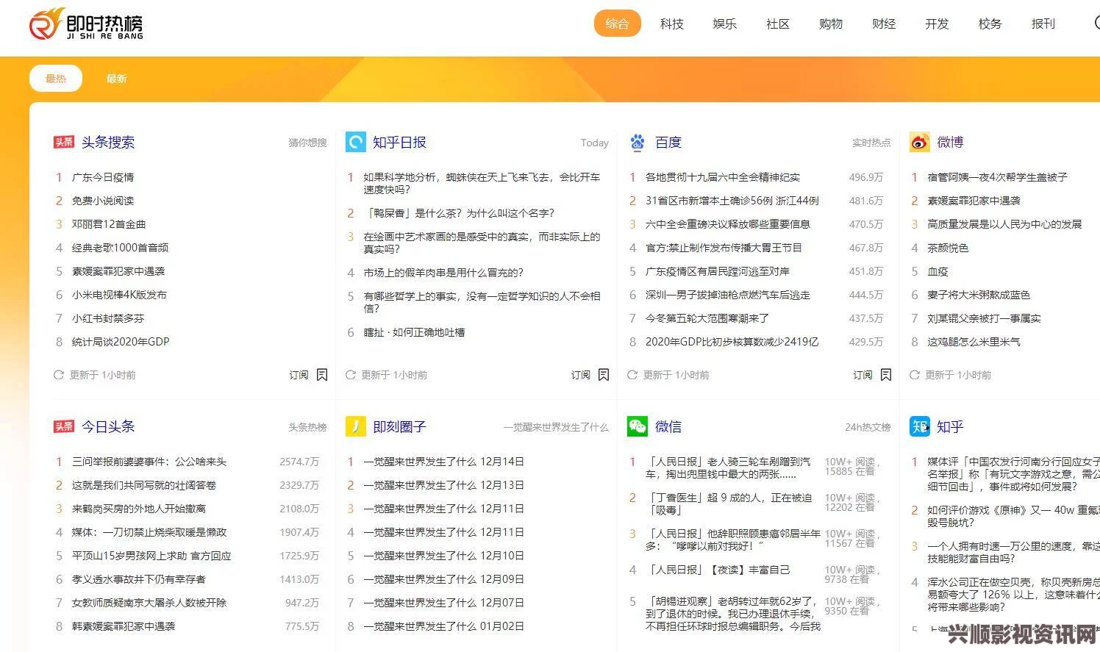Open the 即刻圈子 card title

pos(399,426)
